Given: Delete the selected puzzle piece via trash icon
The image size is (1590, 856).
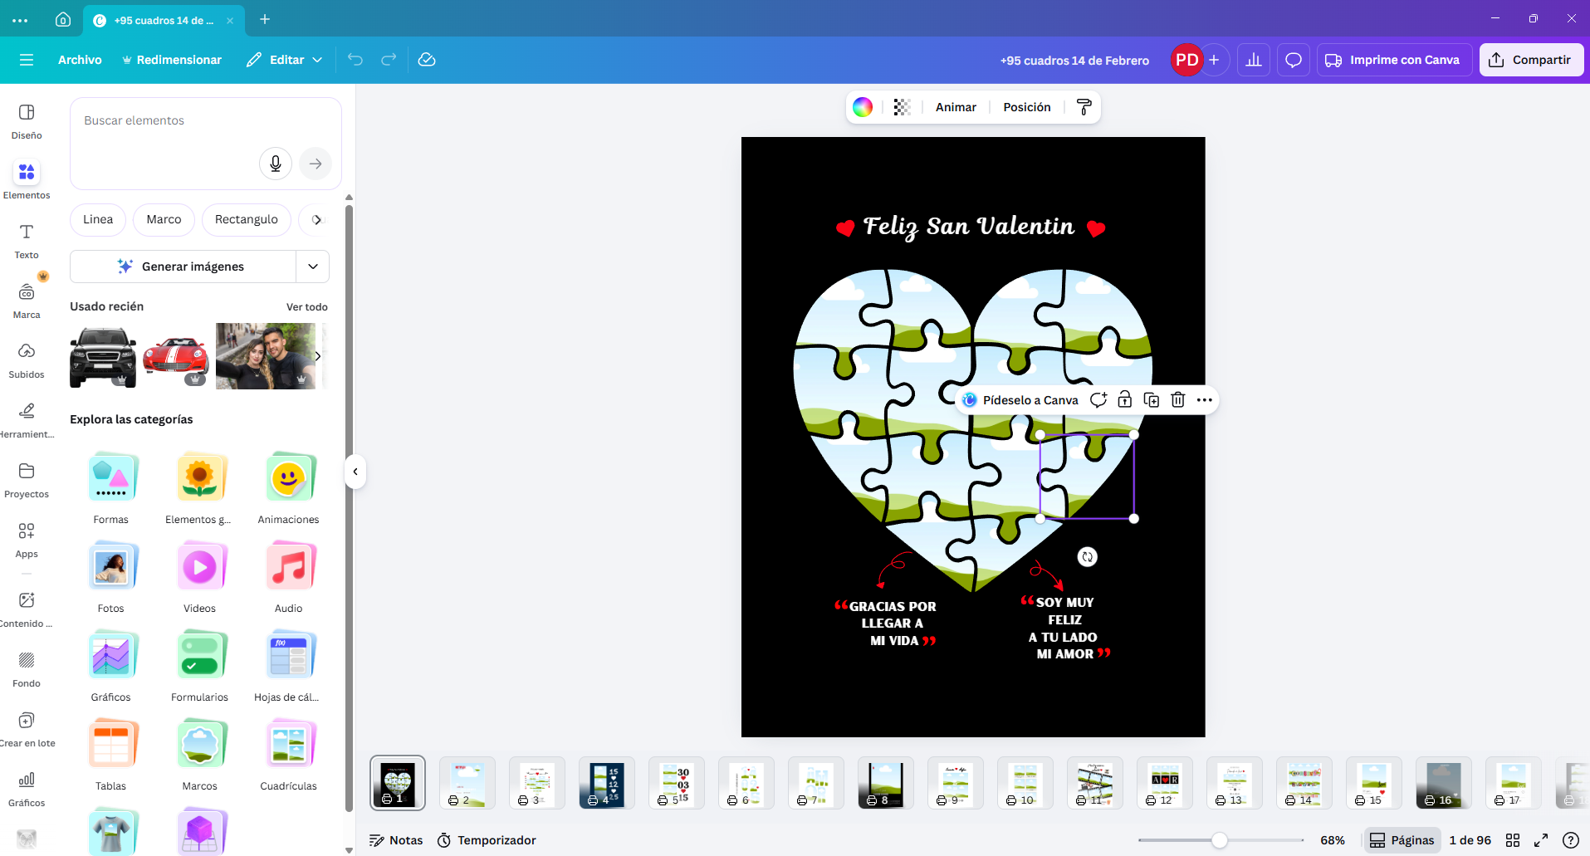Looking at the screenshot, I should point(1178,399).
